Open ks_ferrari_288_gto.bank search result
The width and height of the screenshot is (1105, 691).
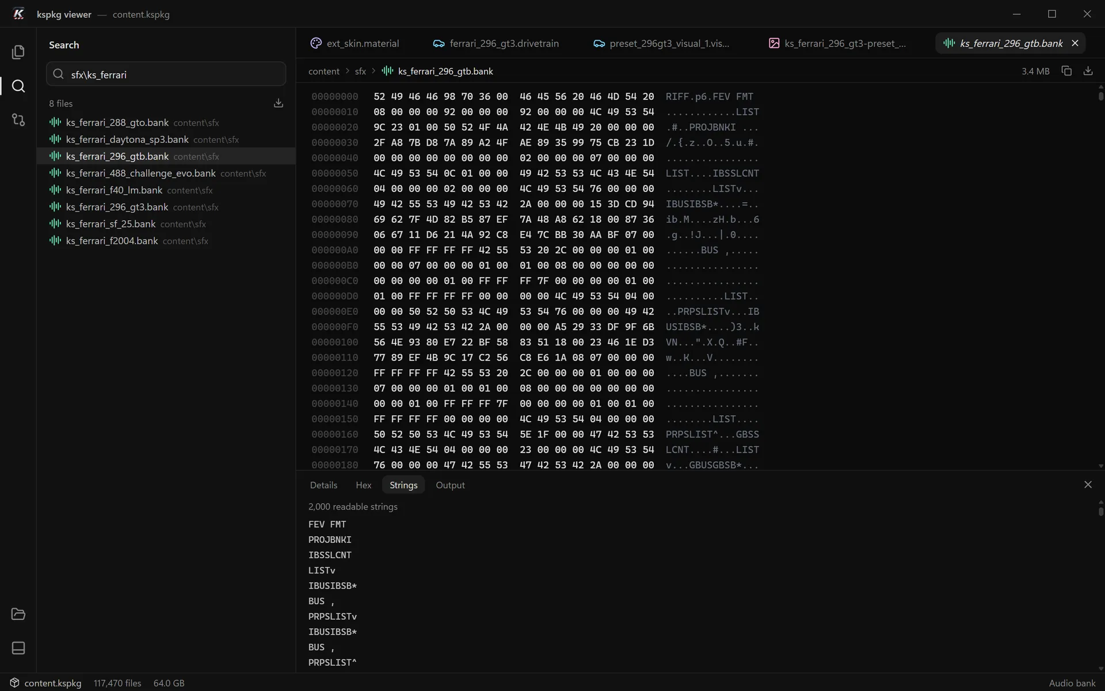tap(166, 123)
